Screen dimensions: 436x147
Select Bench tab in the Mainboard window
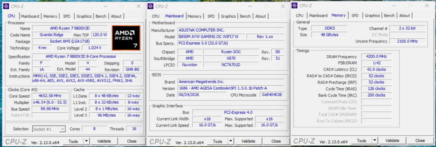click(245, 16)
